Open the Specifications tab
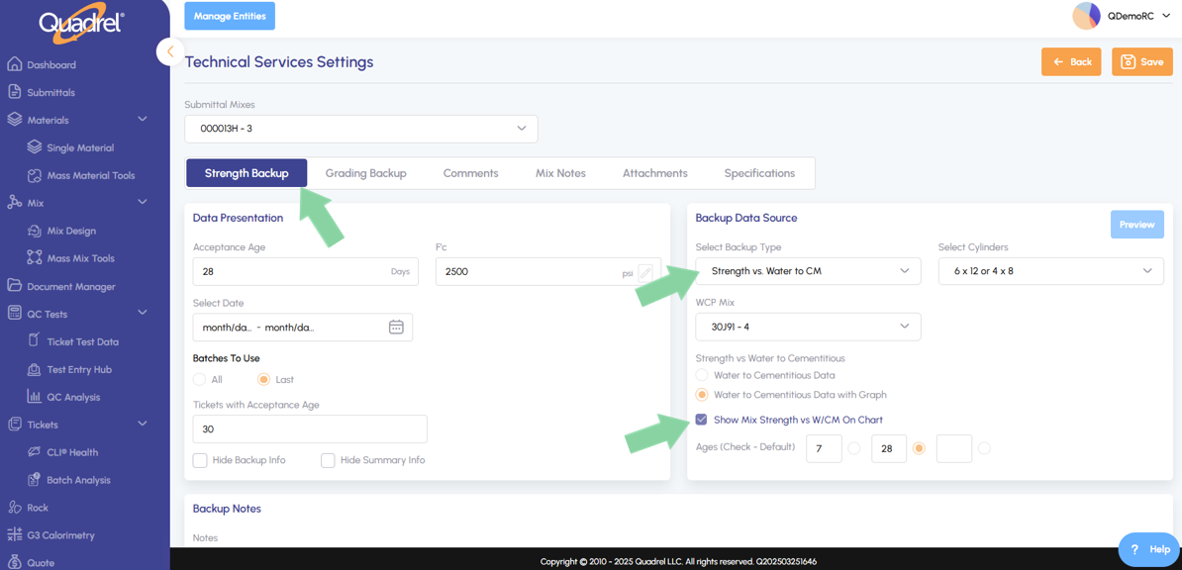The height and width of the screenshot is (570, 1182). (x=759, y=172)
